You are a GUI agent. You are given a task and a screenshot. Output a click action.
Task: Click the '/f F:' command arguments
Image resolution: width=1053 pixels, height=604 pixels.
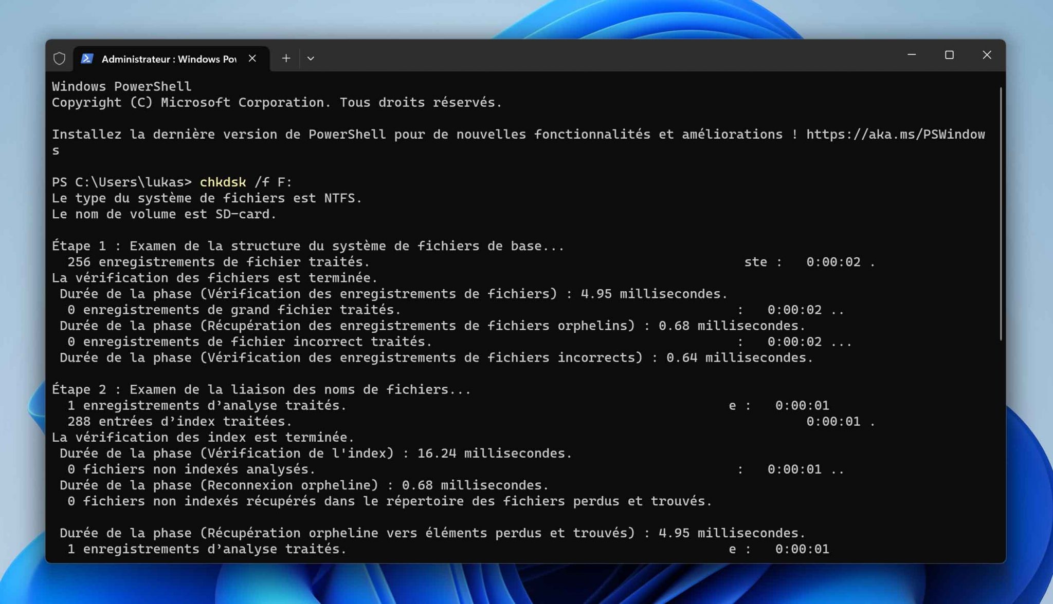[273, 182]
